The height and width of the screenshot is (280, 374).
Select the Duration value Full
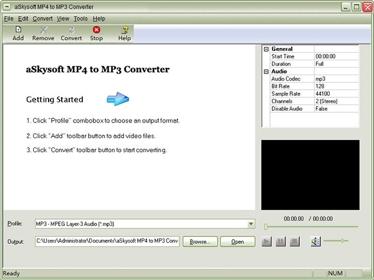pos(319,64)
